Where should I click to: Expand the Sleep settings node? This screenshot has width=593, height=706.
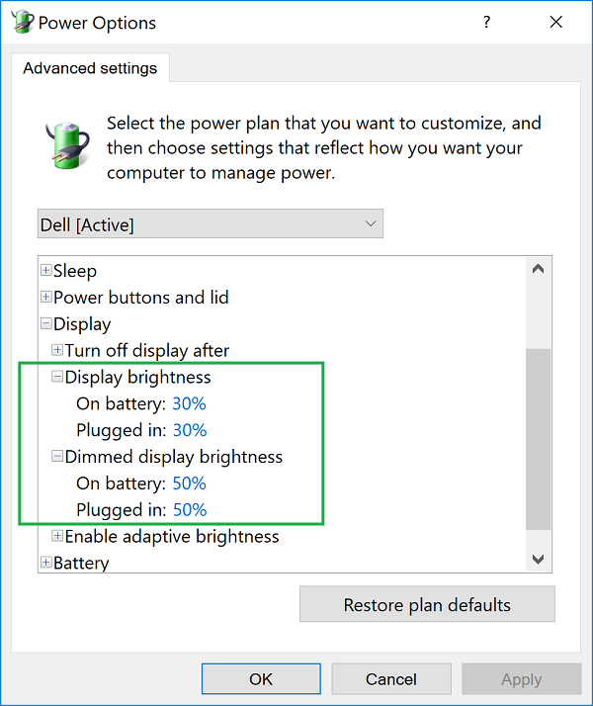[45, 271]
